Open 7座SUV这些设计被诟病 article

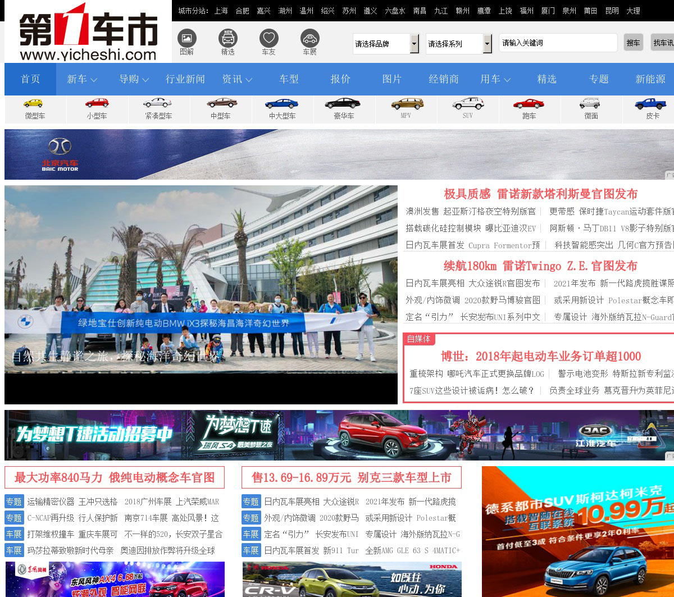(472, 390)
